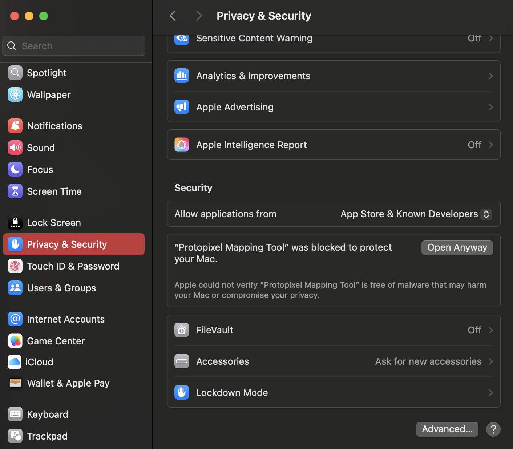The image size is (513, 449).
Task: Click the FileVault house icon
Action: click(x=182, y=330)
